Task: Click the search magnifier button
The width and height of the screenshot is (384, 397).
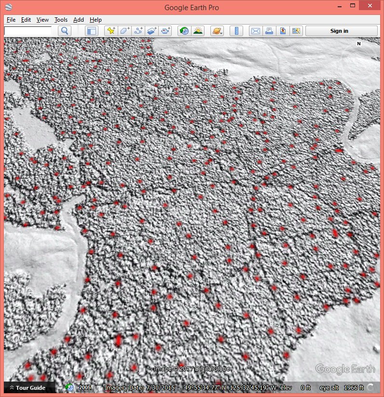Action: click(x=65, y=31)
